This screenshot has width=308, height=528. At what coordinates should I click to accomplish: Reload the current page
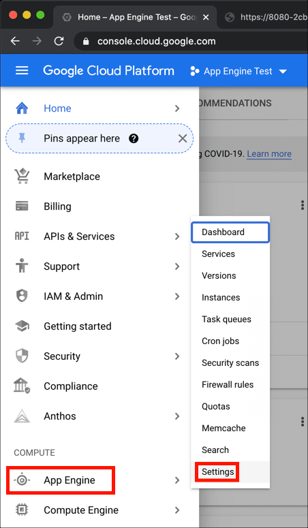59,41
